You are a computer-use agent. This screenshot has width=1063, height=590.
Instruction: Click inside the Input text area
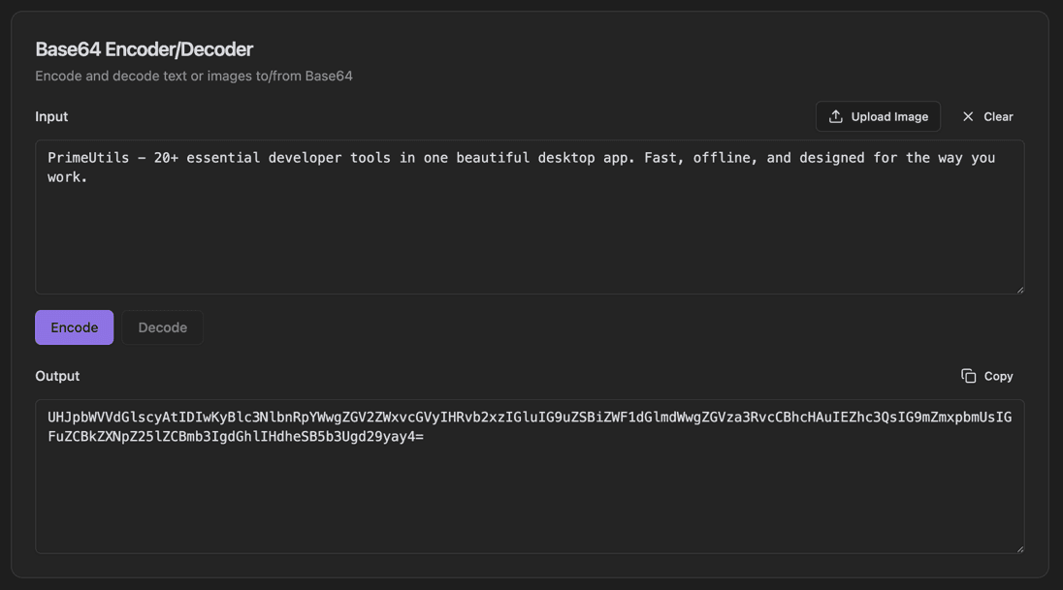[531, 216]
